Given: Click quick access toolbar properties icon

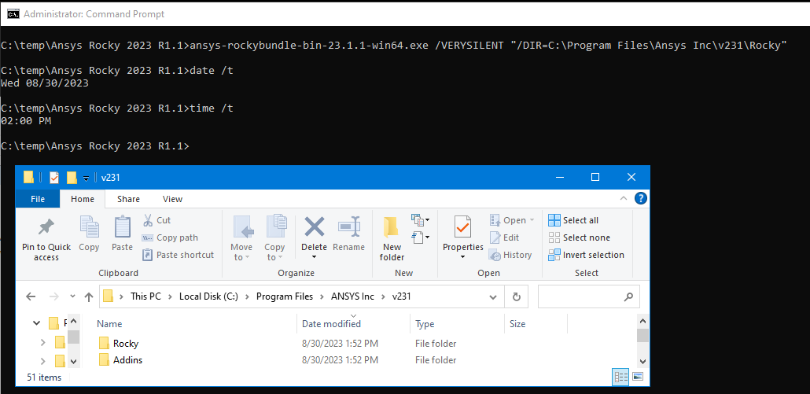Looking at the screenshot, I should point(53,178).
